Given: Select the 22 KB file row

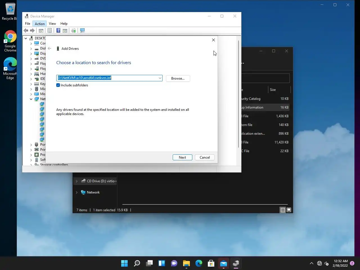Looking at the screenshot, I should 266,151.
